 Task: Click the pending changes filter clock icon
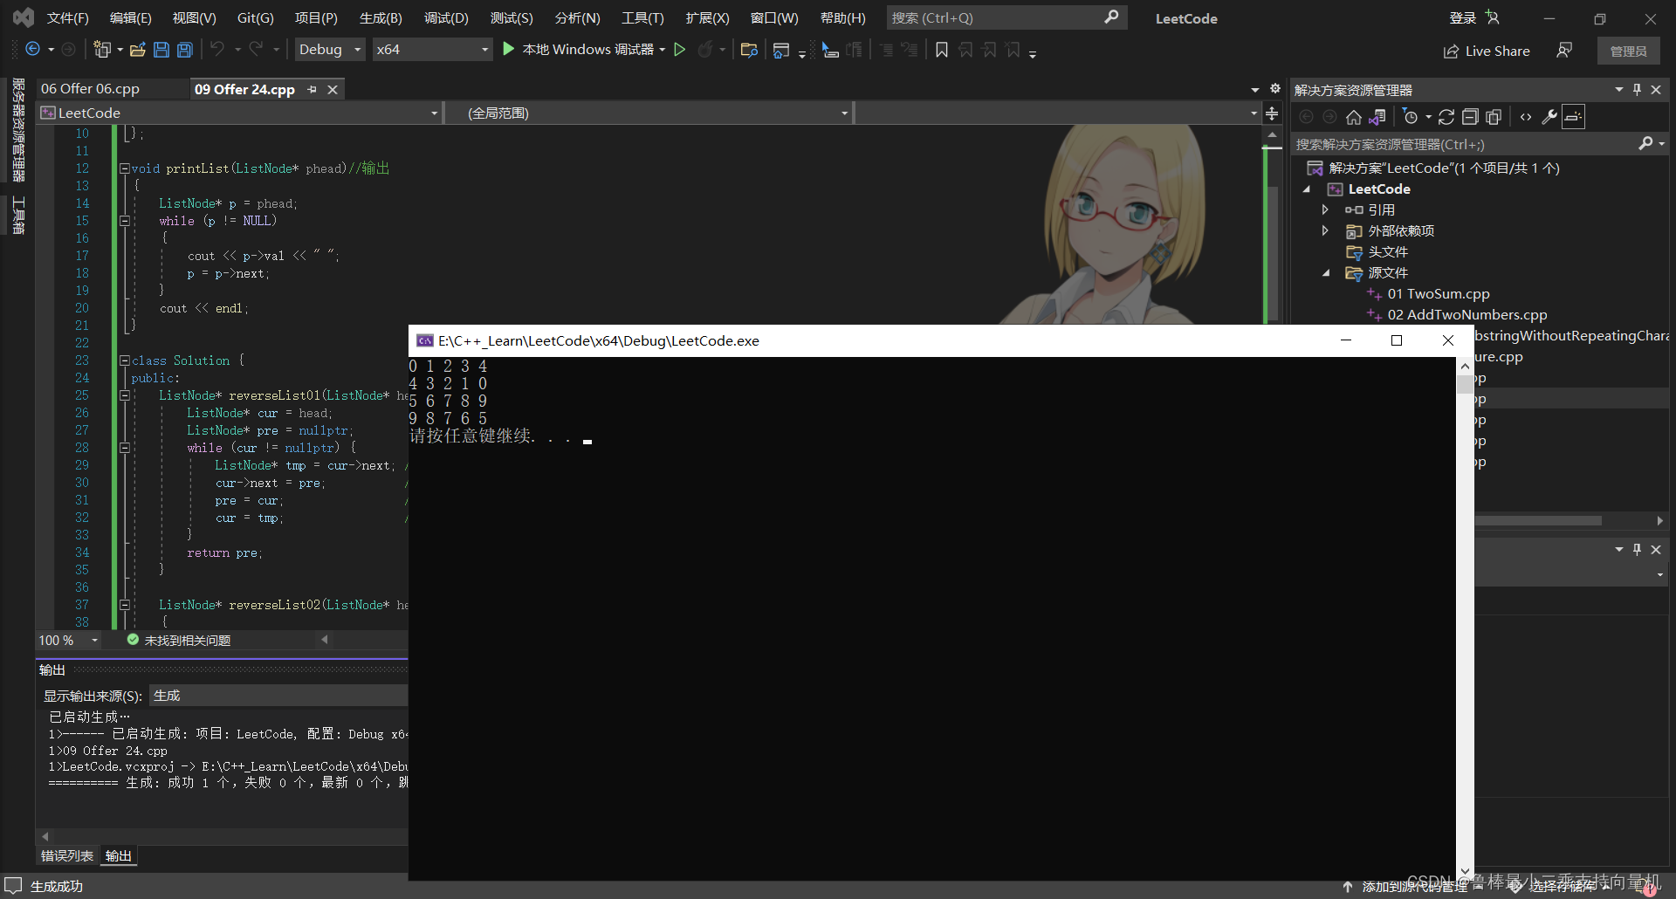click(x=1411, y=117)
